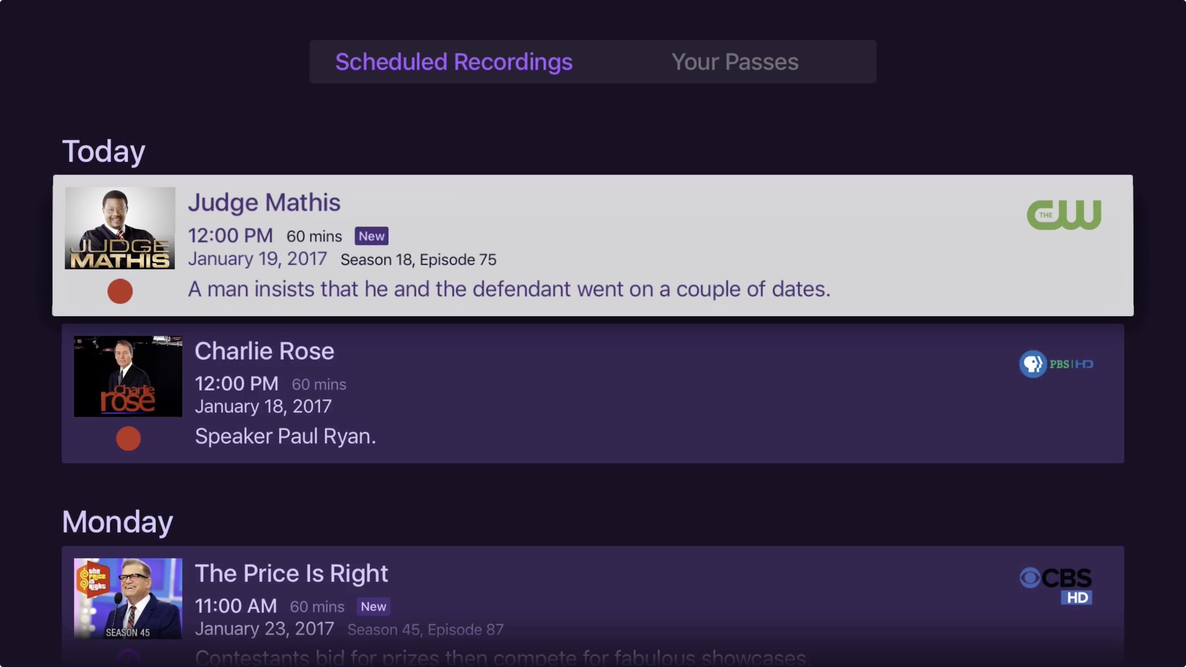Select the Judge Mathis show title
The height and width of the screenshot is (667, 1186).
point(264,203)
